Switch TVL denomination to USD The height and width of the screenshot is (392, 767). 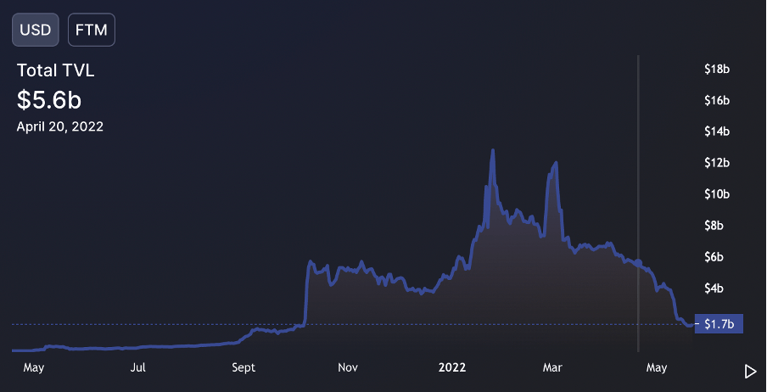pos(36,30)
